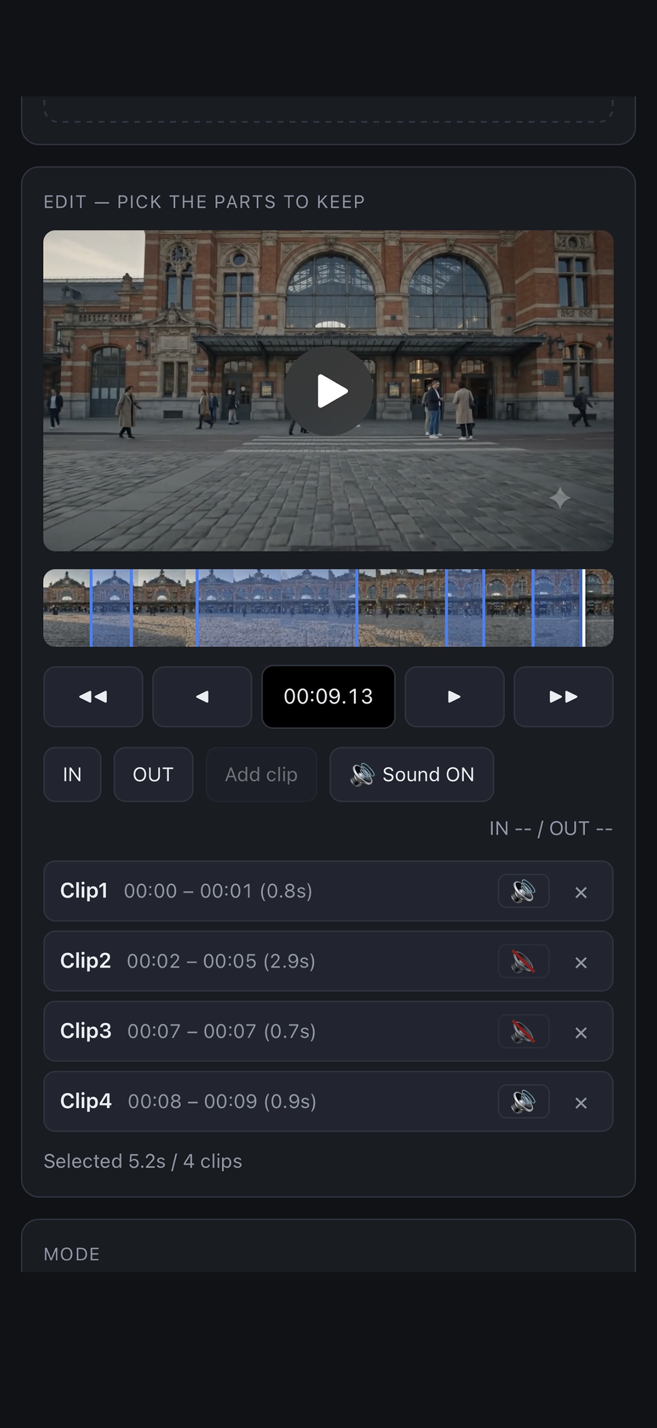657x1428 pixels.
Task: Click the Add clip button
Action: point(261,774)
